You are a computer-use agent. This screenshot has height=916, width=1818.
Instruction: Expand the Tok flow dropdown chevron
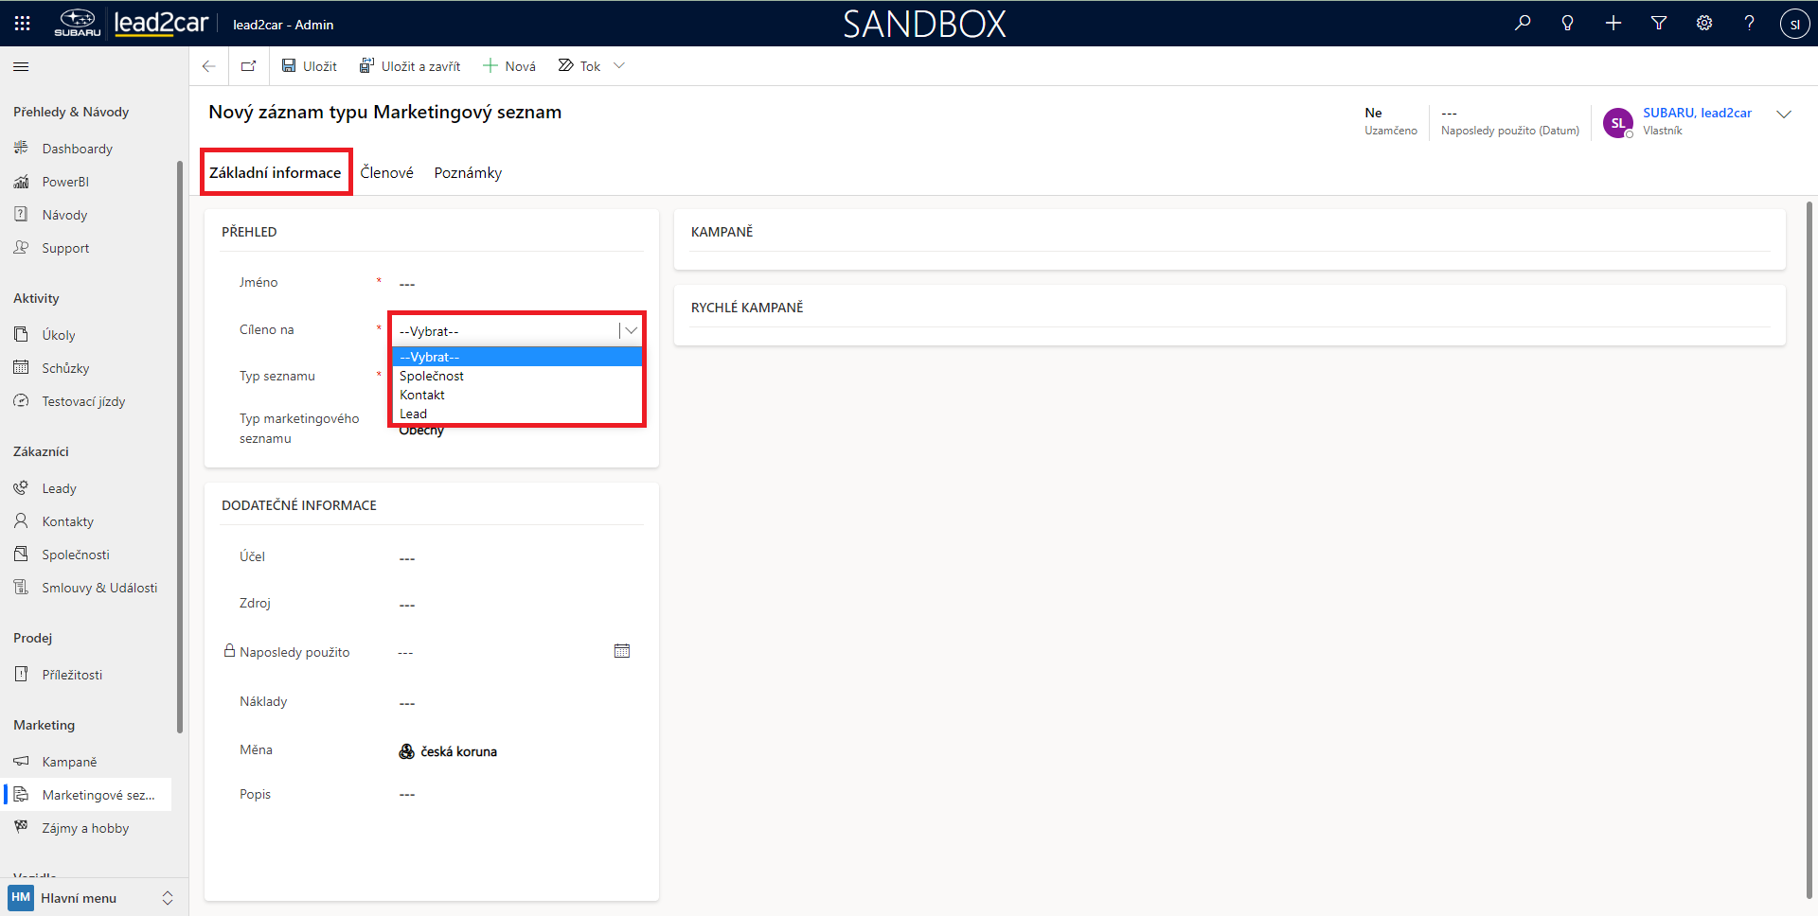pyautogui.click(x=619, y=66)
